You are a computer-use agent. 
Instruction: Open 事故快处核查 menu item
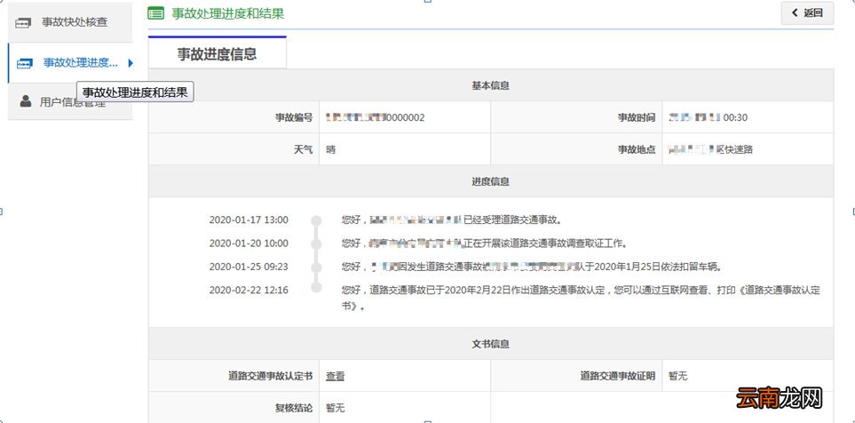70,22
